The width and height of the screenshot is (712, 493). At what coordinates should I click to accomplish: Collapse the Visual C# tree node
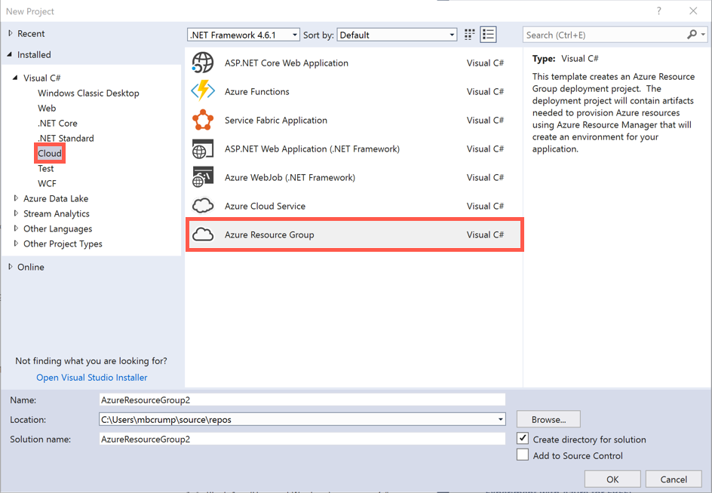[x=15, y=78]
